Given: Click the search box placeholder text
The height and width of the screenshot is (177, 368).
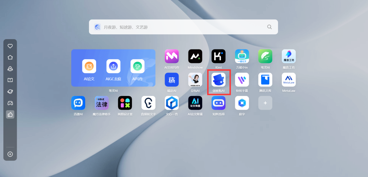Looking at the screenshot, I should (x=126, y=27).
